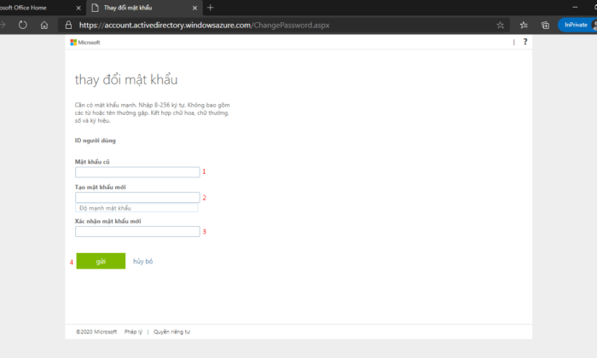Close the Microsoft Office Home tab
The height and width of the screenshot is (358, 597).
pyautogui.click(x=78, y=8)
